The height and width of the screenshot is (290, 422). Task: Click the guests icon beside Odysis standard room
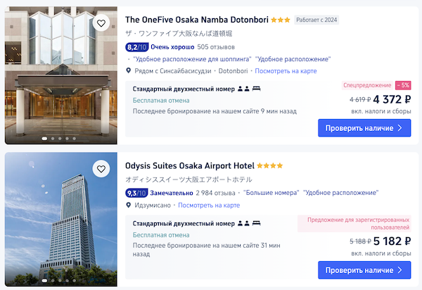pos(243,223)
